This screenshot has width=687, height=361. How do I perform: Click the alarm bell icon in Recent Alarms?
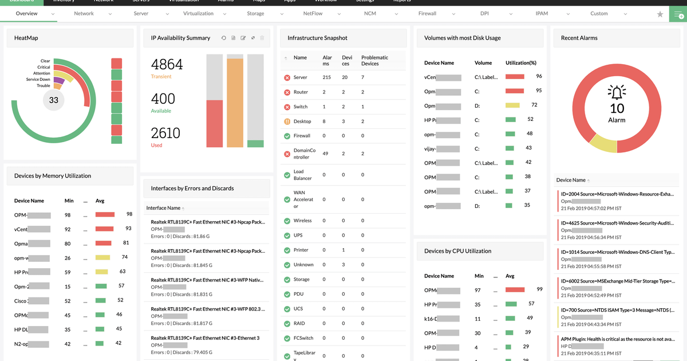[617, 93]
